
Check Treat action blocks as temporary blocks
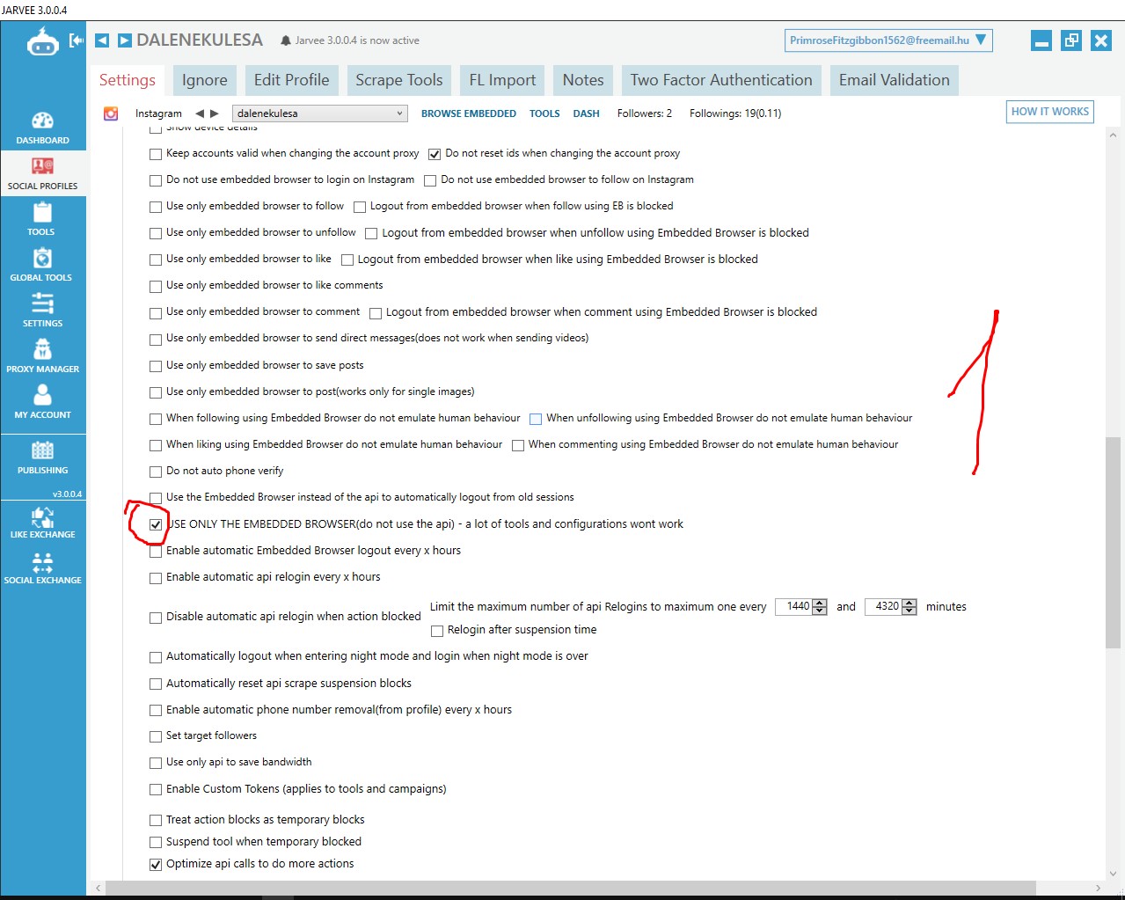pyautogui.click(x=156, y=820)
